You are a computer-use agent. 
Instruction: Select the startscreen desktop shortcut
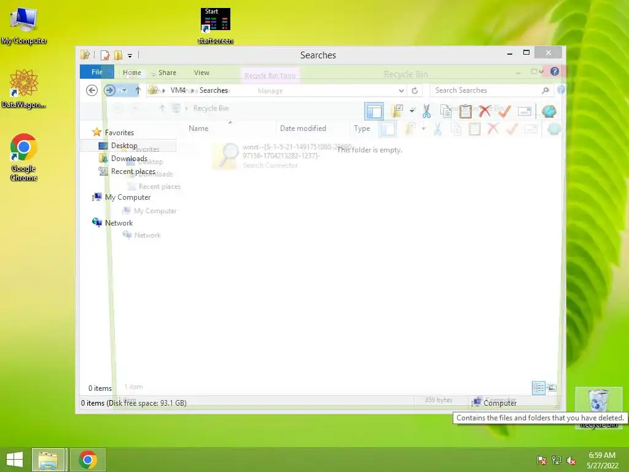(216, 26)
